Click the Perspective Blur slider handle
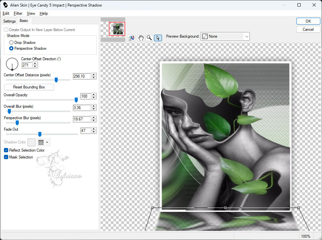 (17, 123)
